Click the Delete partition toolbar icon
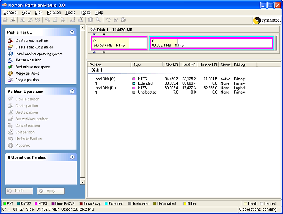Screen dimensions: 283x214 30,20
